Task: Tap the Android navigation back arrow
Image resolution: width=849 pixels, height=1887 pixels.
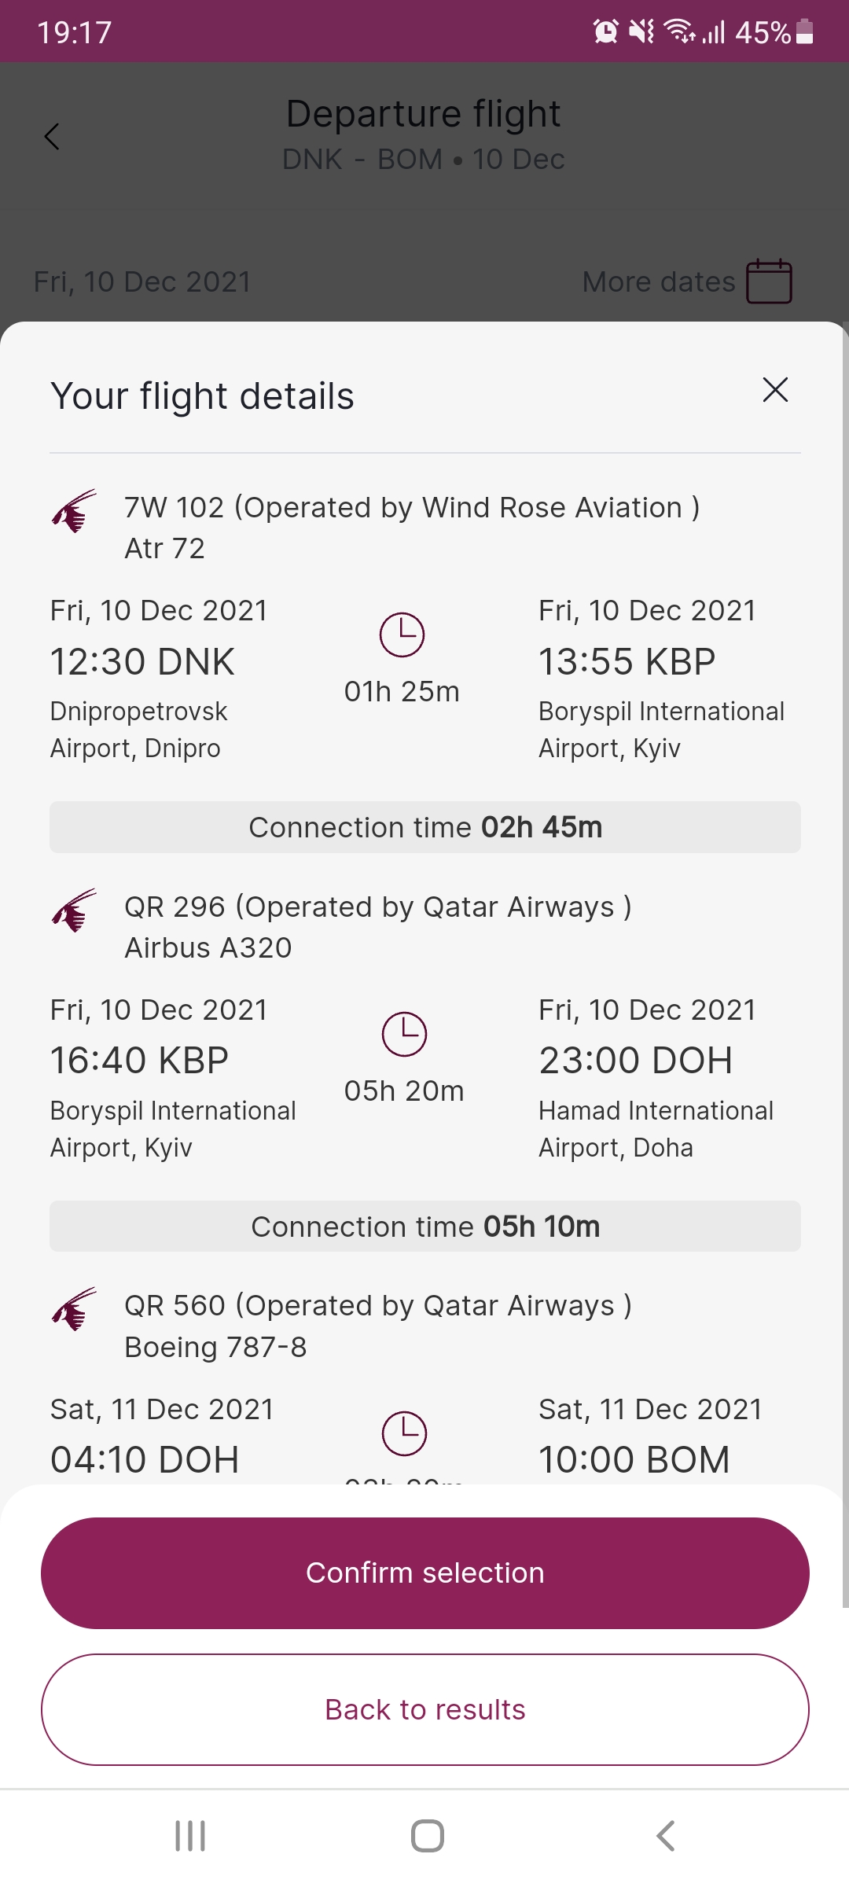Action: pyautogui.click(x=665, y=1836)
